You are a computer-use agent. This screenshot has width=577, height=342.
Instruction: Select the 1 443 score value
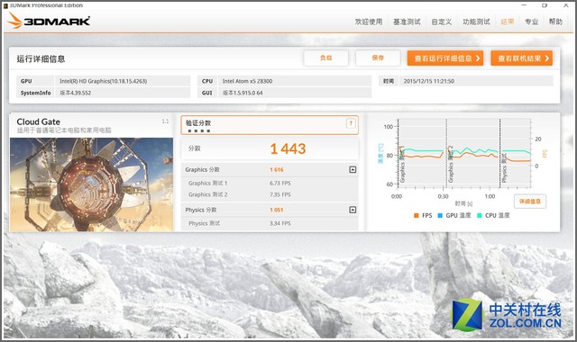288,148
